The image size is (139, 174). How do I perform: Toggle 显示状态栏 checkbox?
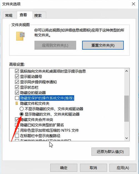(17, 87)
